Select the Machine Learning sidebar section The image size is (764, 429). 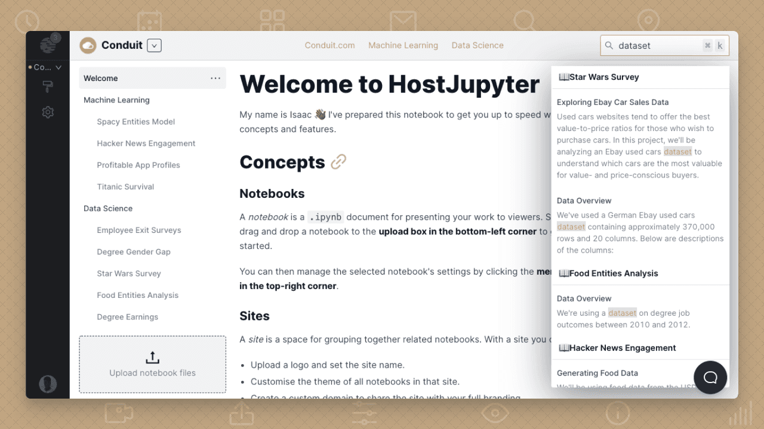(x=116, y=100)
